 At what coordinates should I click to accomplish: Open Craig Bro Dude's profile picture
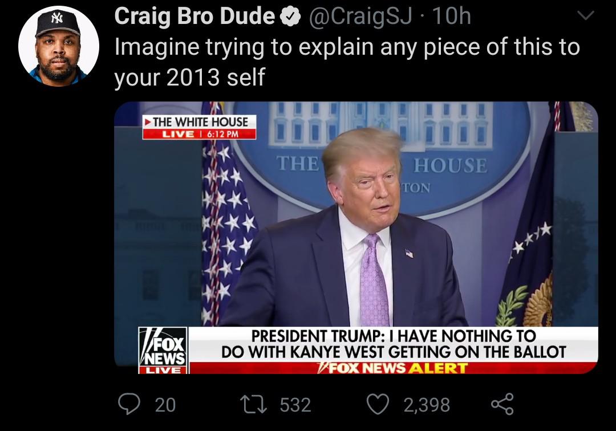tap(59, 46)
